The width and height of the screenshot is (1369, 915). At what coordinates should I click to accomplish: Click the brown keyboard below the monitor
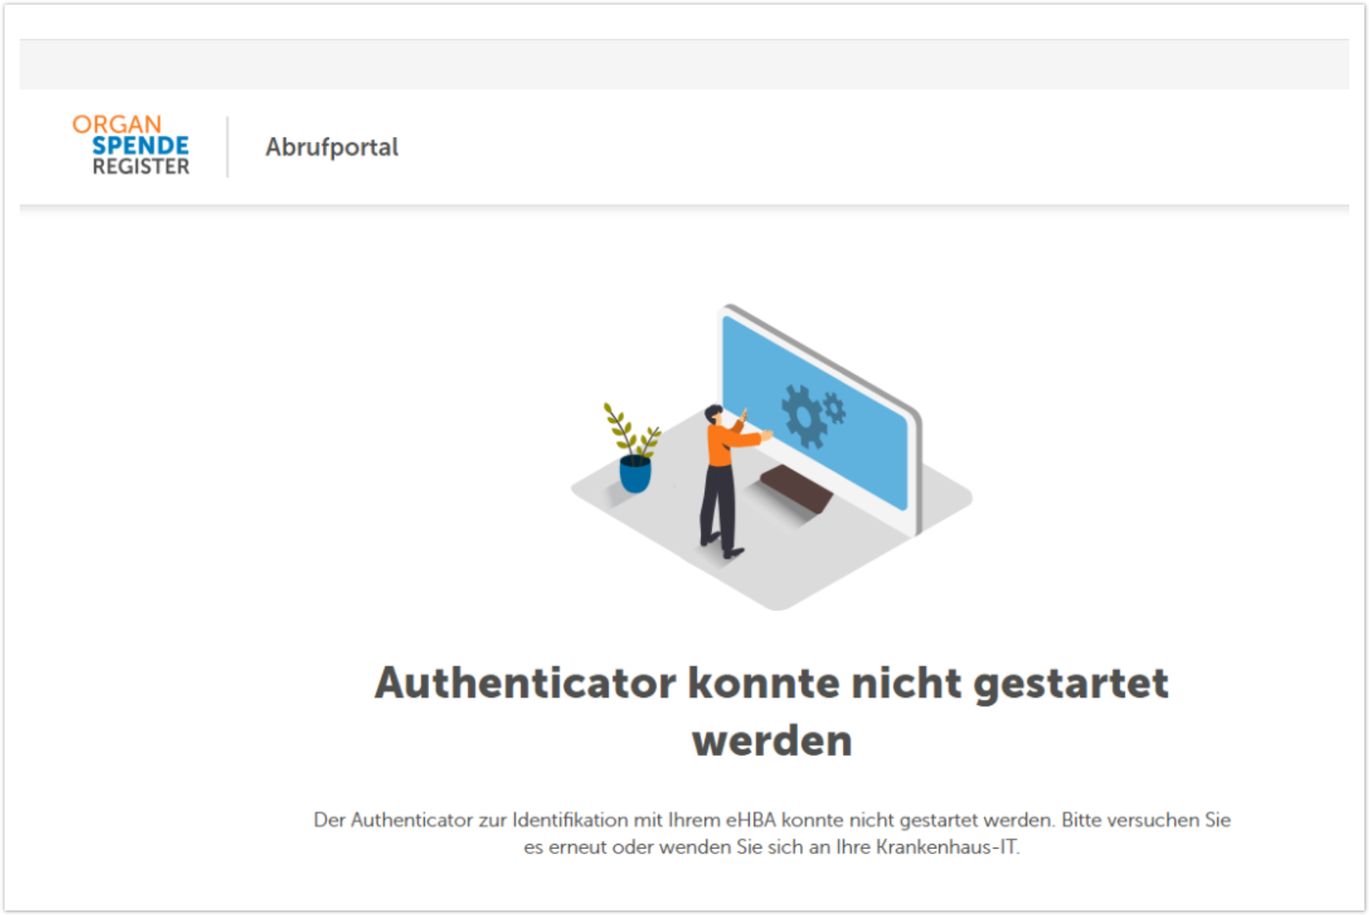tap(796, 489)
